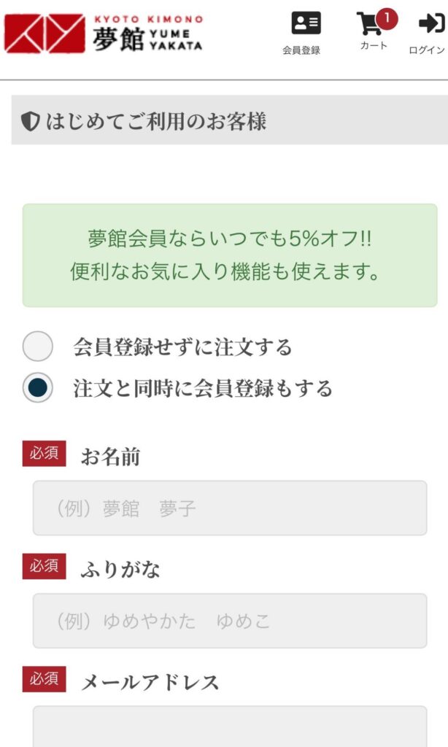Click the green 5%オフ member banner
The image size is (448, 747).
pyautogui.click(x=229, y=255)
